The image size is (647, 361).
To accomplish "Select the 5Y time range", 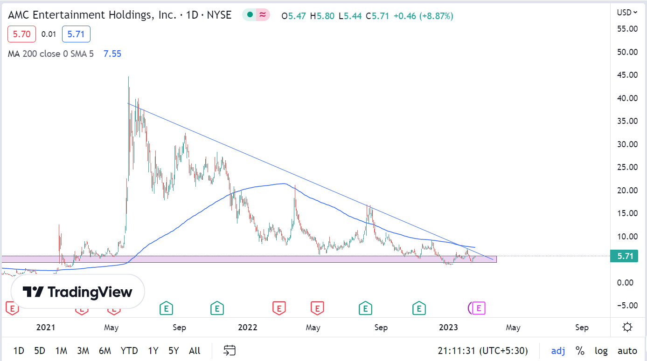I will pos(174,351).
